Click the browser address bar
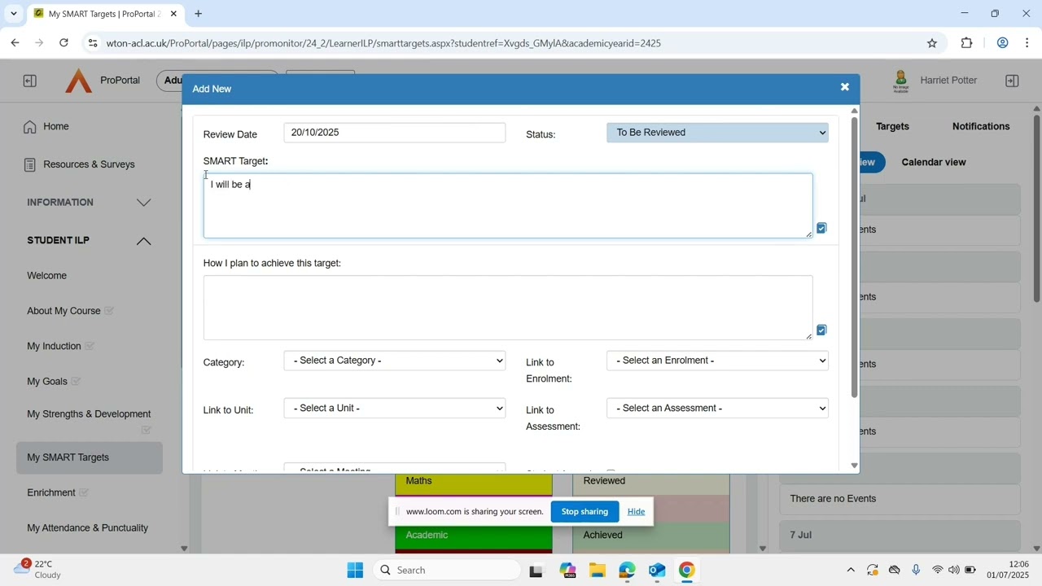 point(513,43)
